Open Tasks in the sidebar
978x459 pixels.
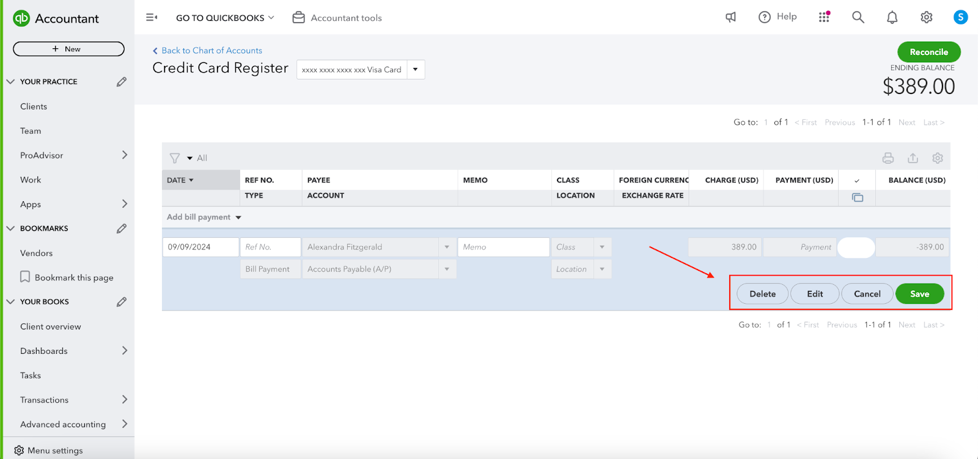point(31,375)
